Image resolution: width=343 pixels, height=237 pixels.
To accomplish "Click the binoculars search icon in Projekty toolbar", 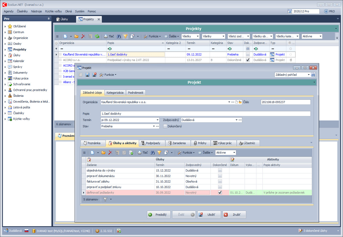I will (119, 36).
